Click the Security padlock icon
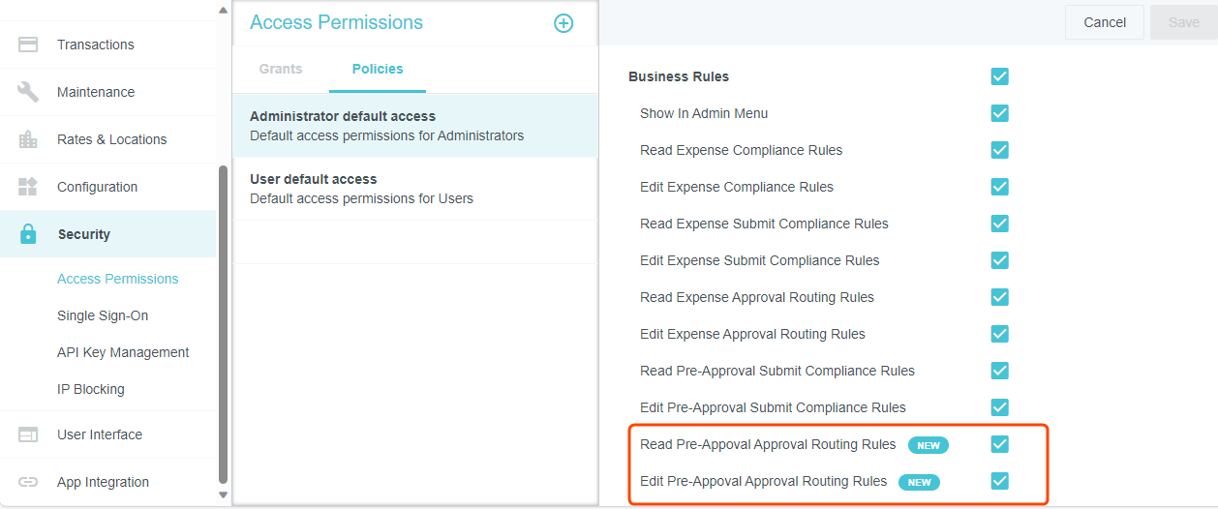Image resolution: width=1218 pixels, height=509 pixels. tap(28, 234)
